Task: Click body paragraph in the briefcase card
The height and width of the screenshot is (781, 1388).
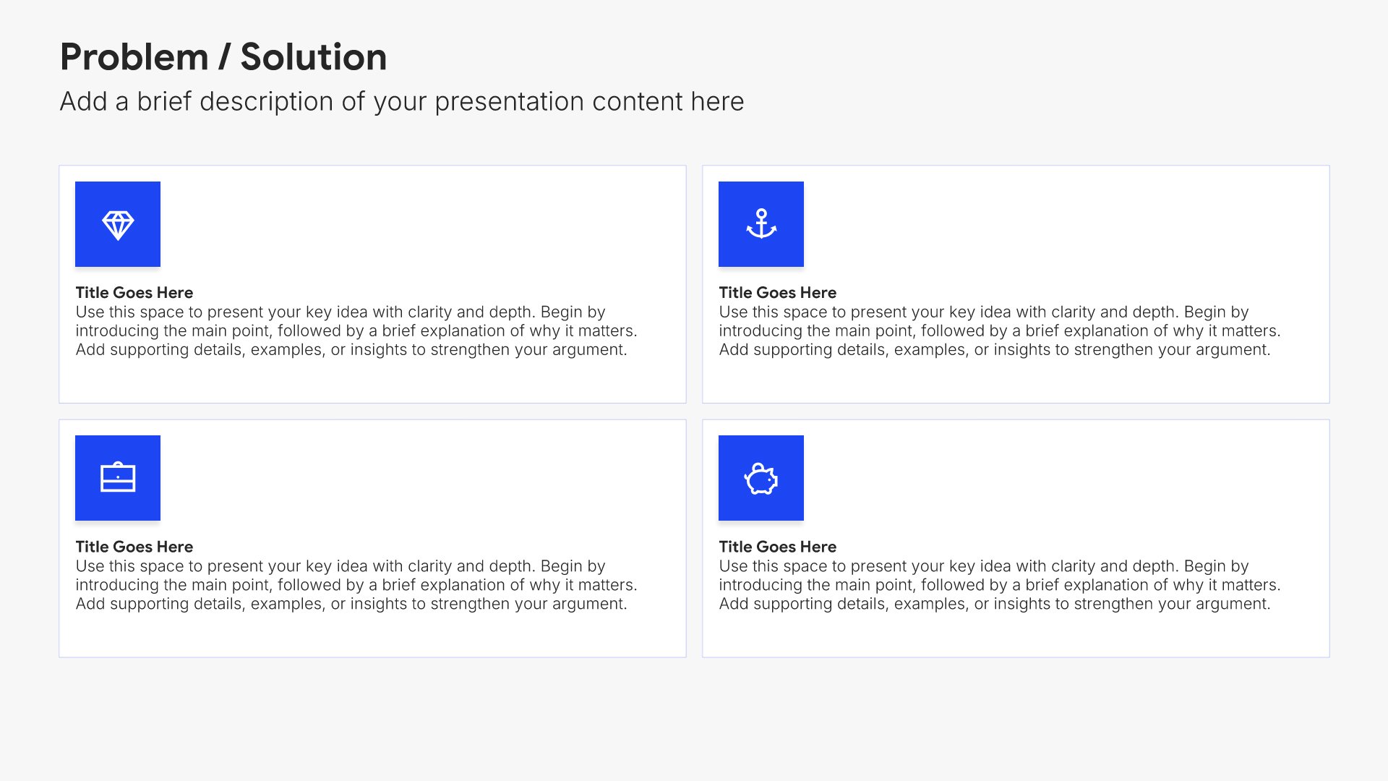Action: click(356, 585)
